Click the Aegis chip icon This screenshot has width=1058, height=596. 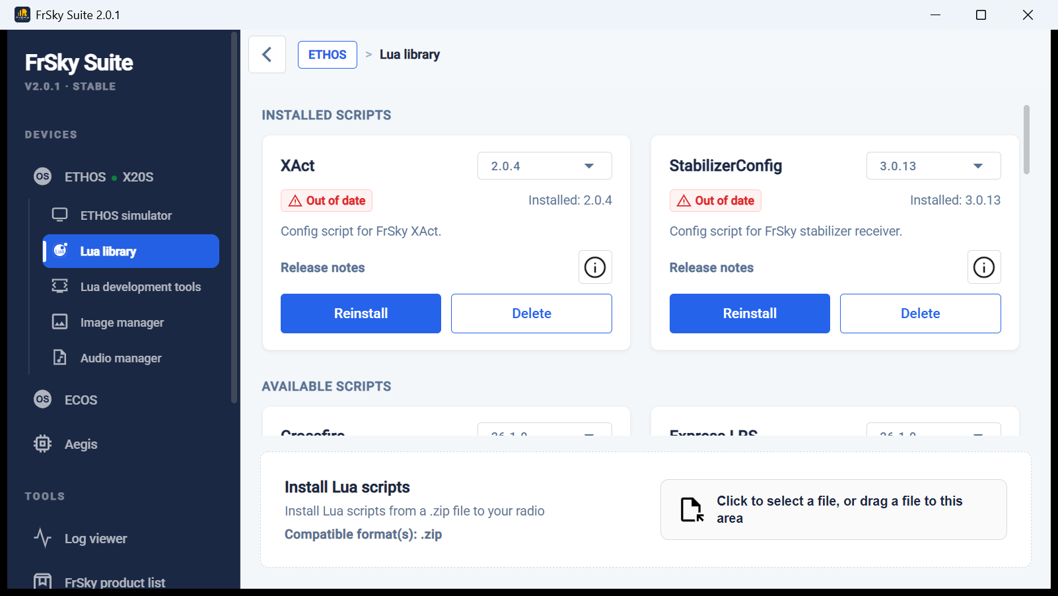pos(43,444)
